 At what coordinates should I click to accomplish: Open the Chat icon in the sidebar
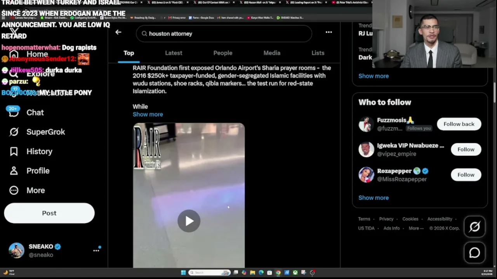[x=14, y=112]
